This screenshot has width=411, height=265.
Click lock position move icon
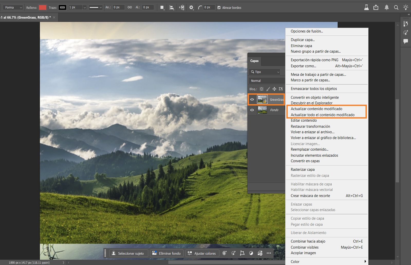point(274,89)
